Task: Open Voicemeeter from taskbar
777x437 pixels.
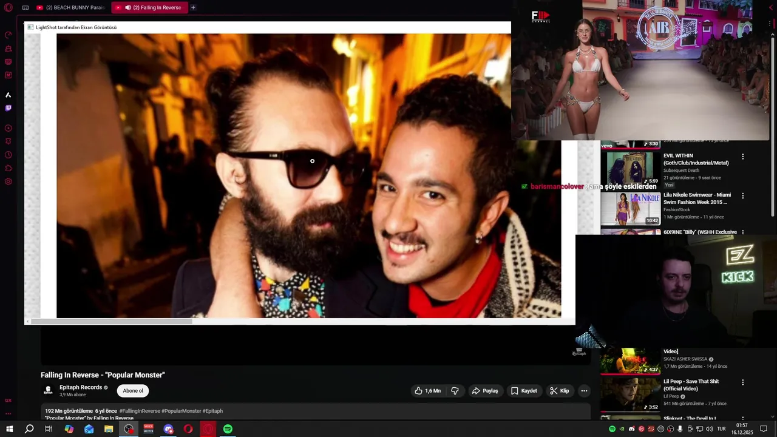Action: click(149, 429)
